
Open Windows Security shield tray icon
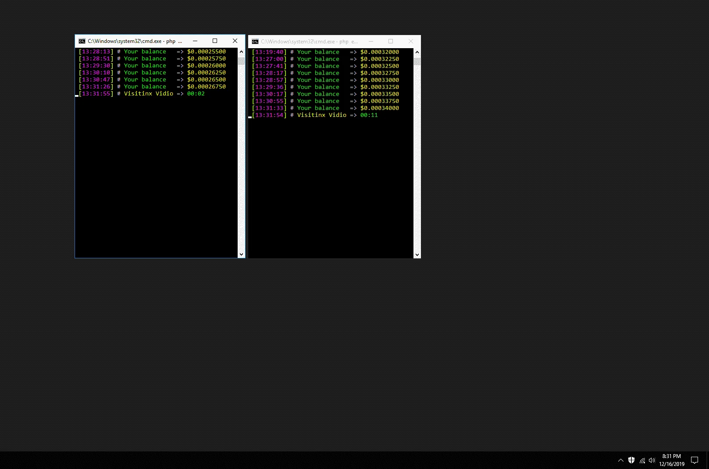(631, 460)
